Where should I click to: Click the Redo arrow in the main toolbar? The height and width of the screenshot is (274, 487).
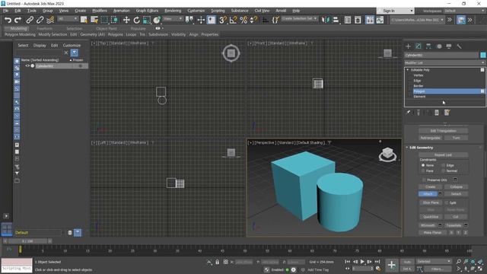(x=18, y=21)
